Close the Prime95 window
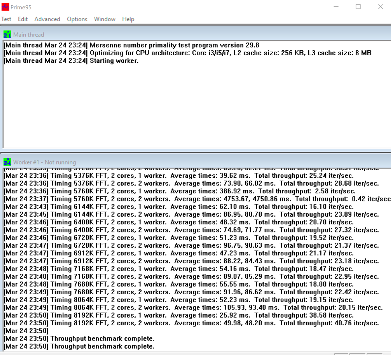Screen dimensions: 391x355 [380, 7]
